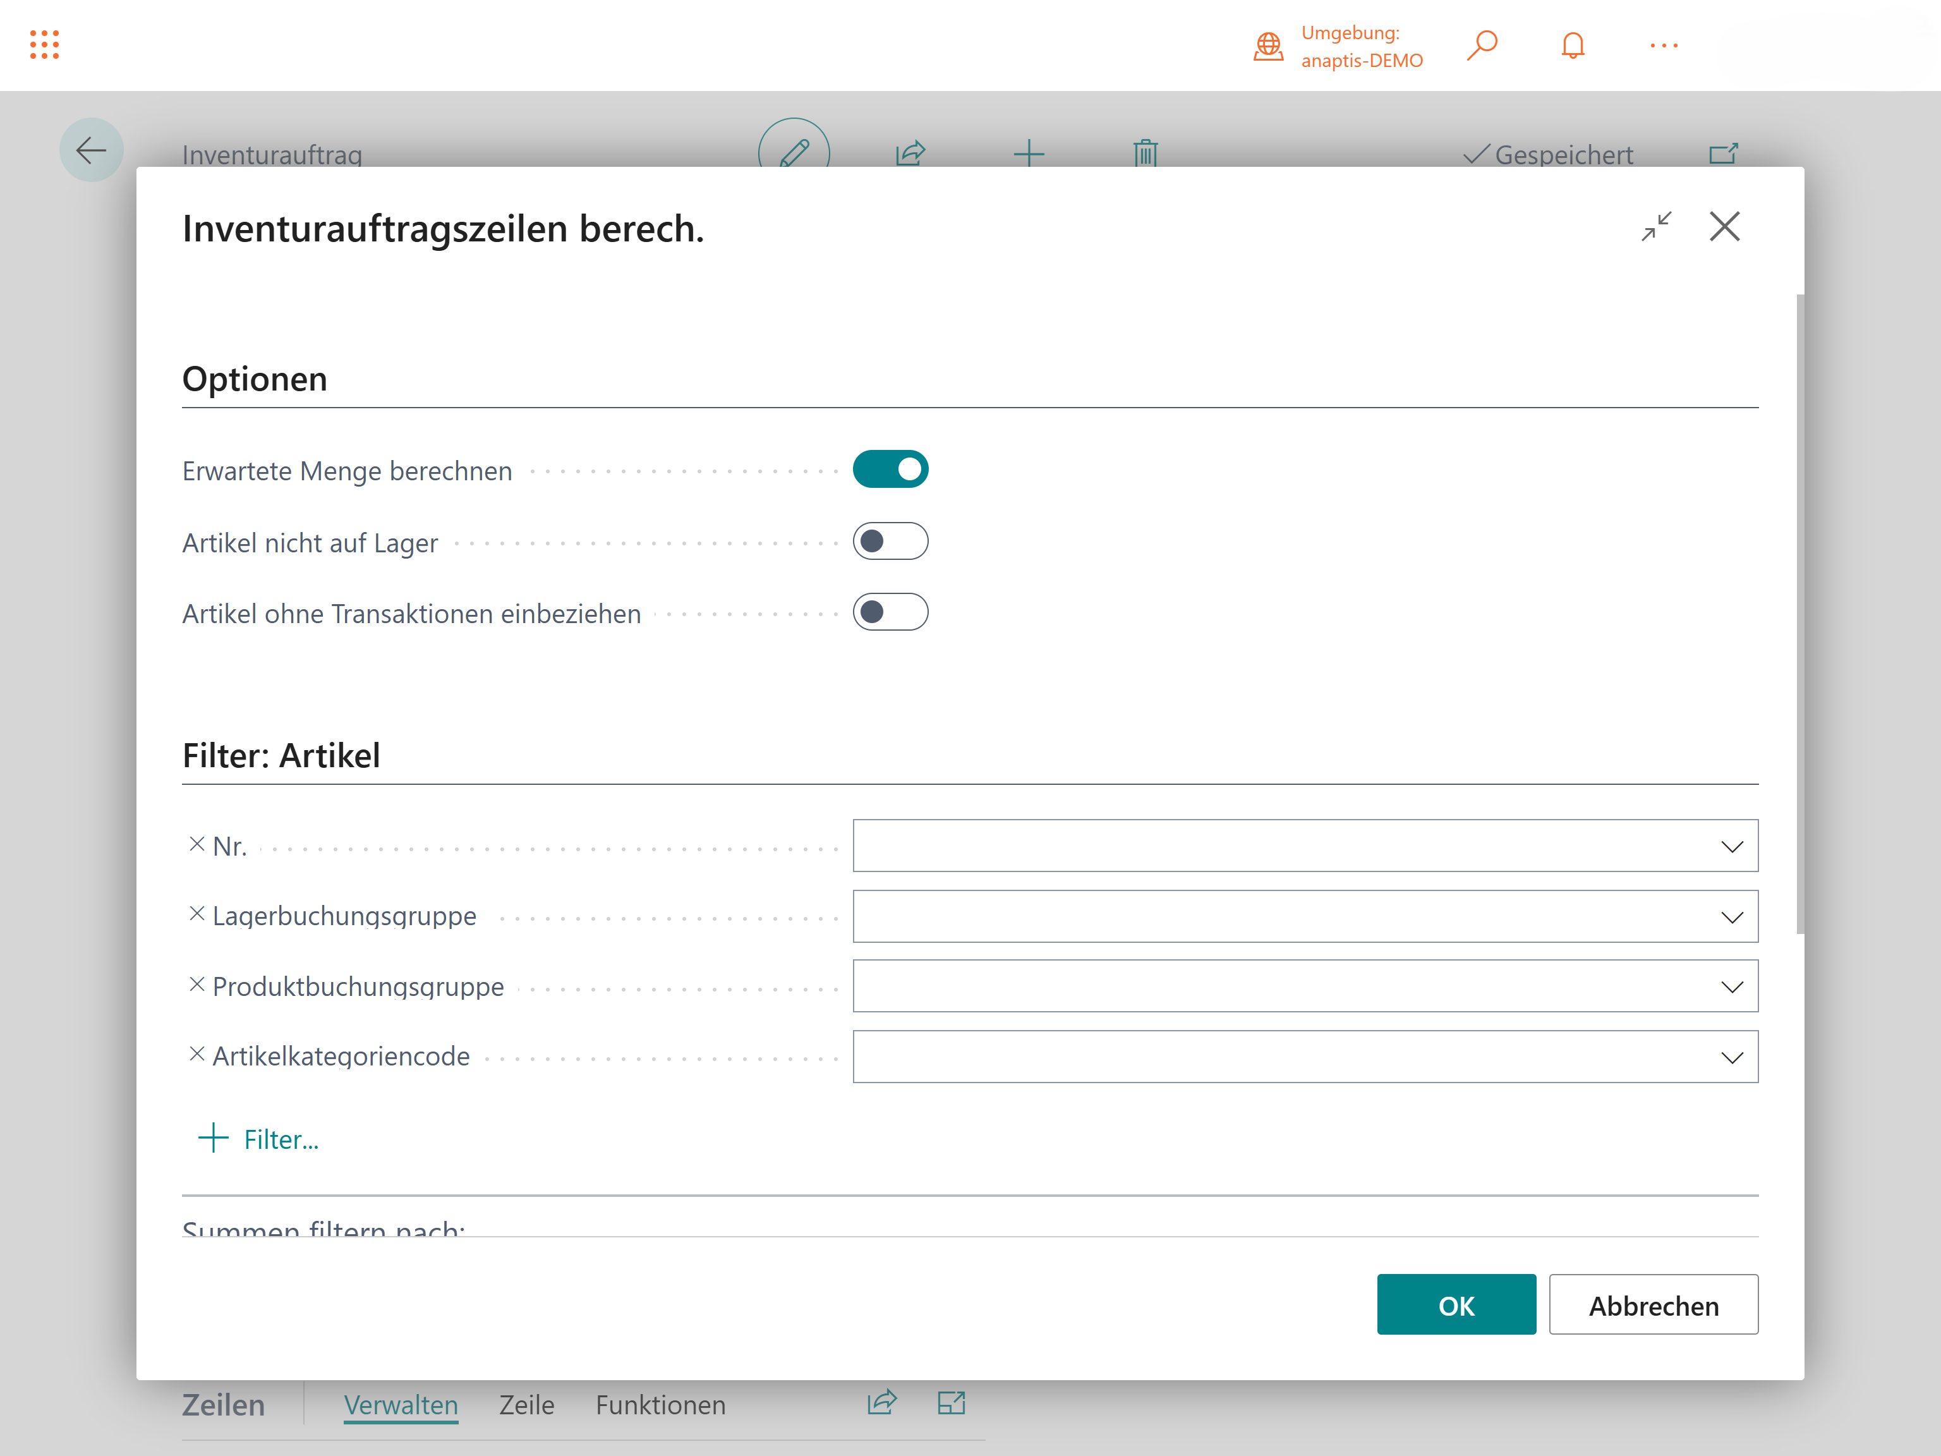Go back with the arrow button
The width and height of the screenshot is (1941, 1456).
[91, 150]
